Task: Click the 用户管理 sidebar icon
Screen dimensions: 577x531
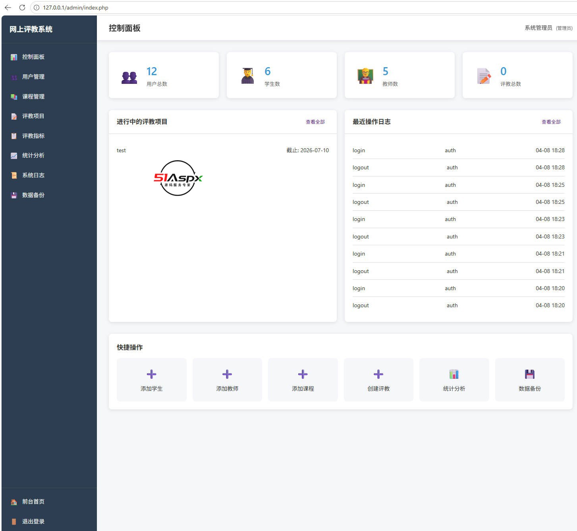Action: 14,77
